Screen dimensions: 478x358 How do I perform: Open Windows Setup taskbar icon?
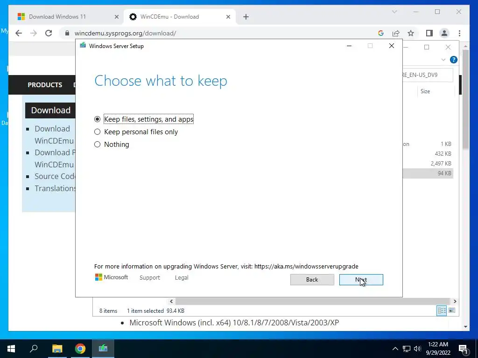click(103, 349)
